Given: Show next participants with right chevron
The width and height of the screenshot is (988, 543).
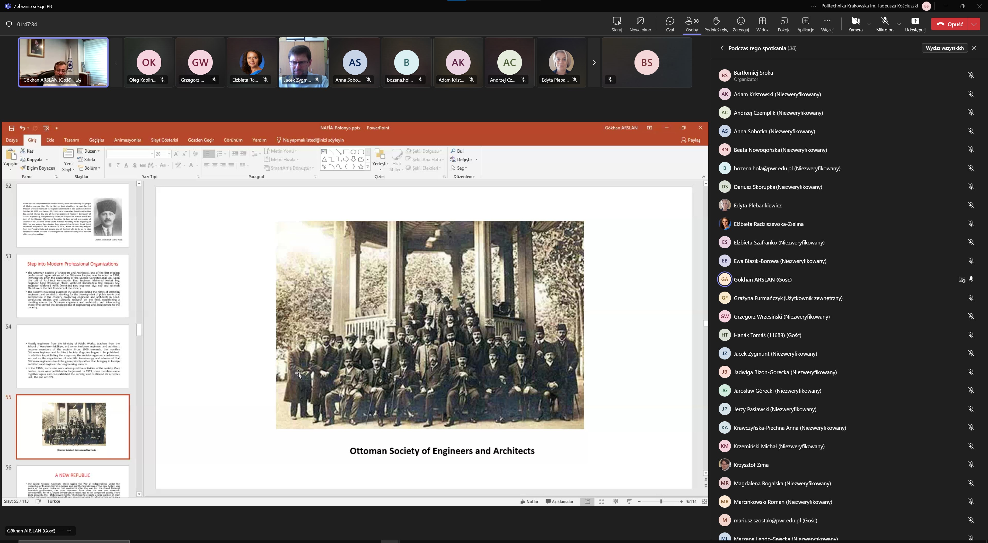Looking at the screenshot, I should pos(594,63).
